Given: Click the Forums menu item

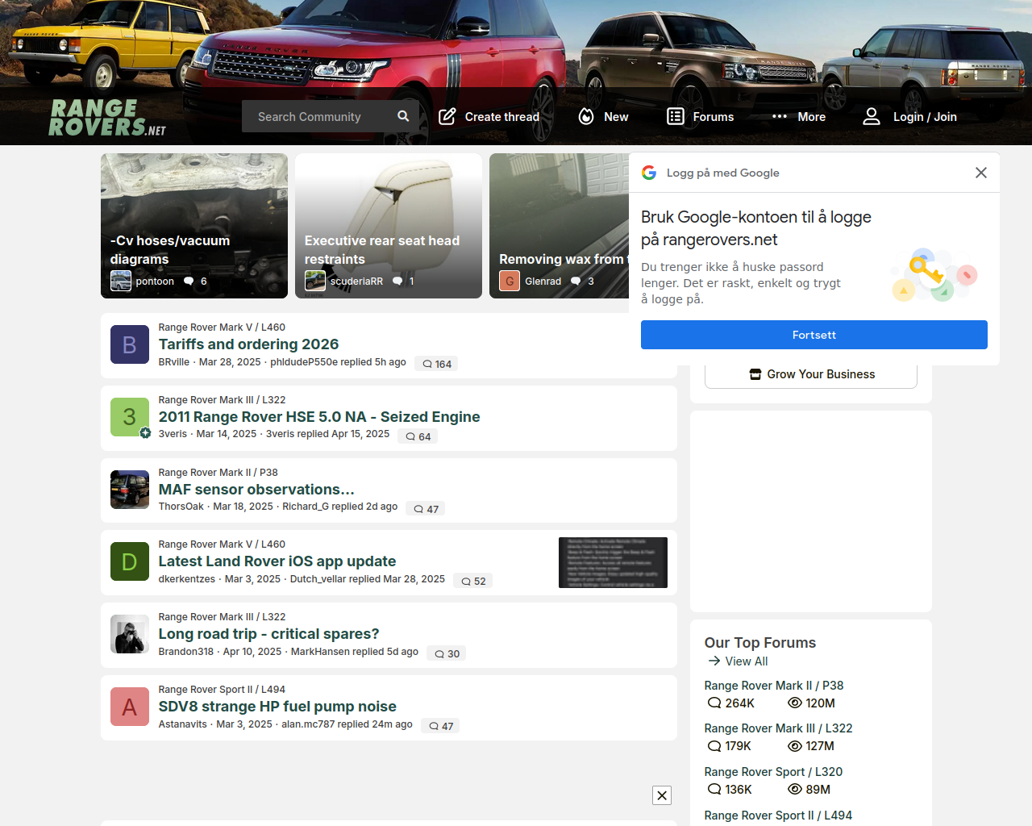Looking at the screenshot, I should [701, 116].
